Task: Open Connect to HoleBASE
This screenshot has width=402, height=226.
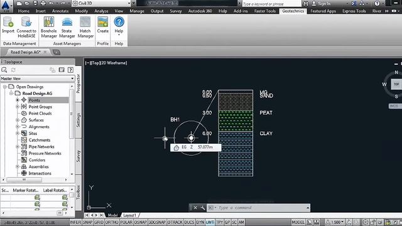Action: pos(26,27)
